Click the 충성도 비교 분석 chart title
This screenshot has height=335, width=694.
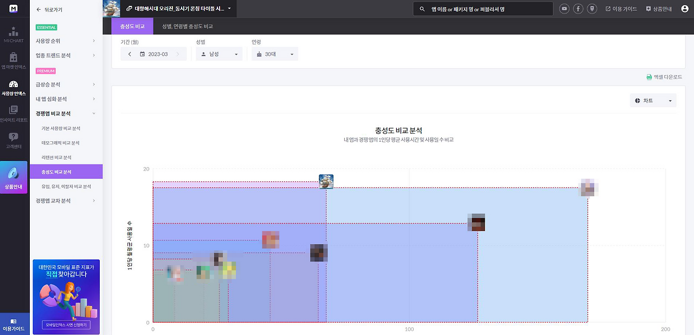coord(399,130)
